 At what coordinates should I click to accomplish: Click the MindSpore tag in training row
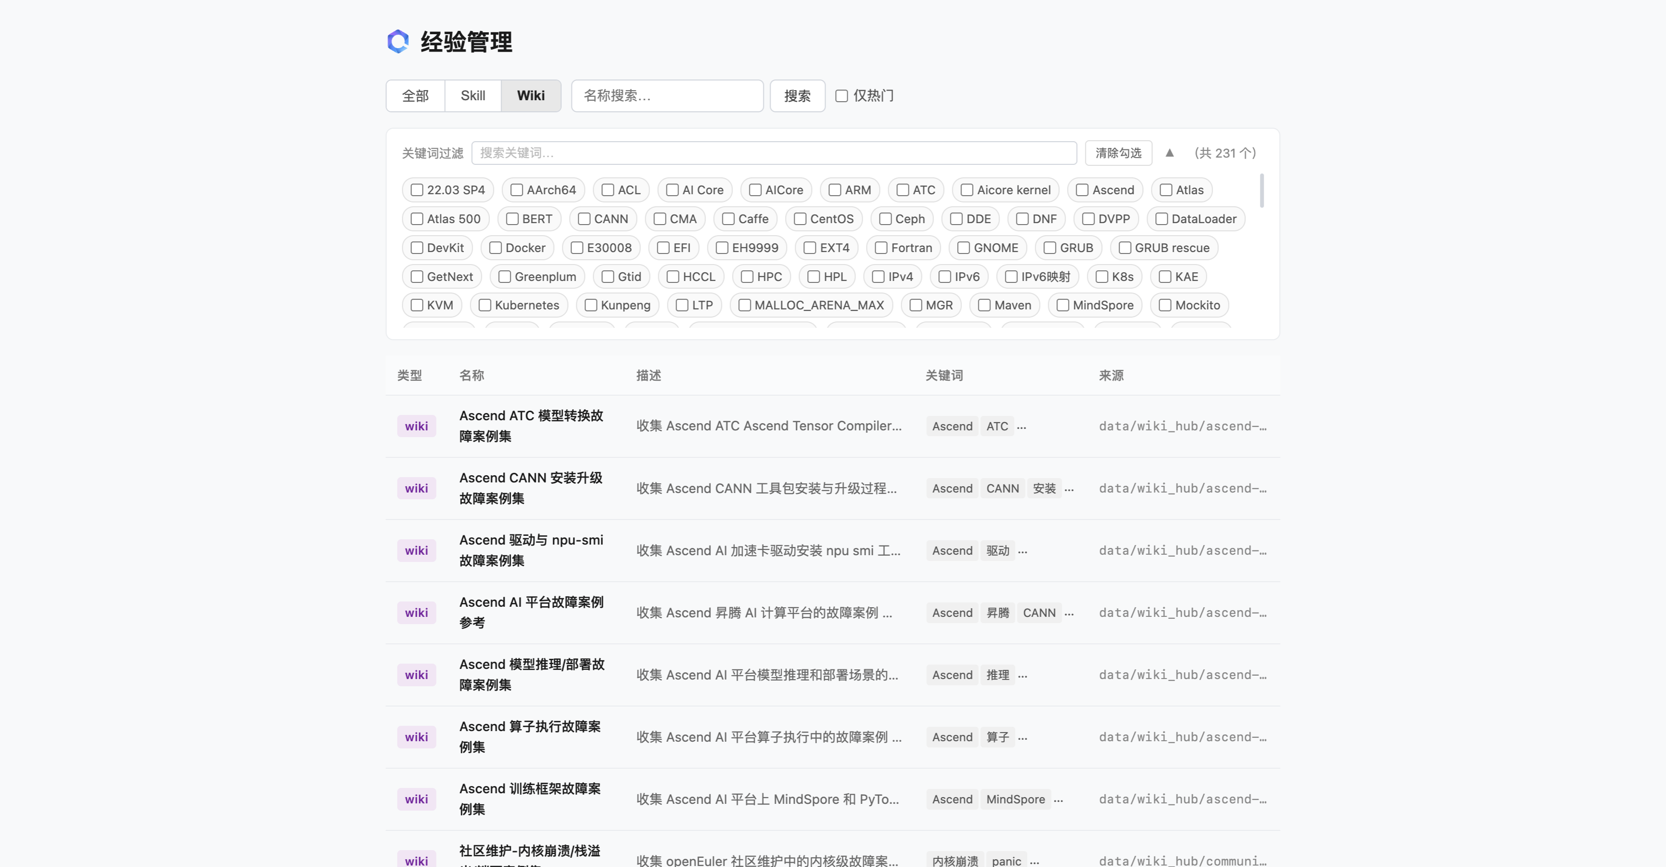(x=1016, y=799)
